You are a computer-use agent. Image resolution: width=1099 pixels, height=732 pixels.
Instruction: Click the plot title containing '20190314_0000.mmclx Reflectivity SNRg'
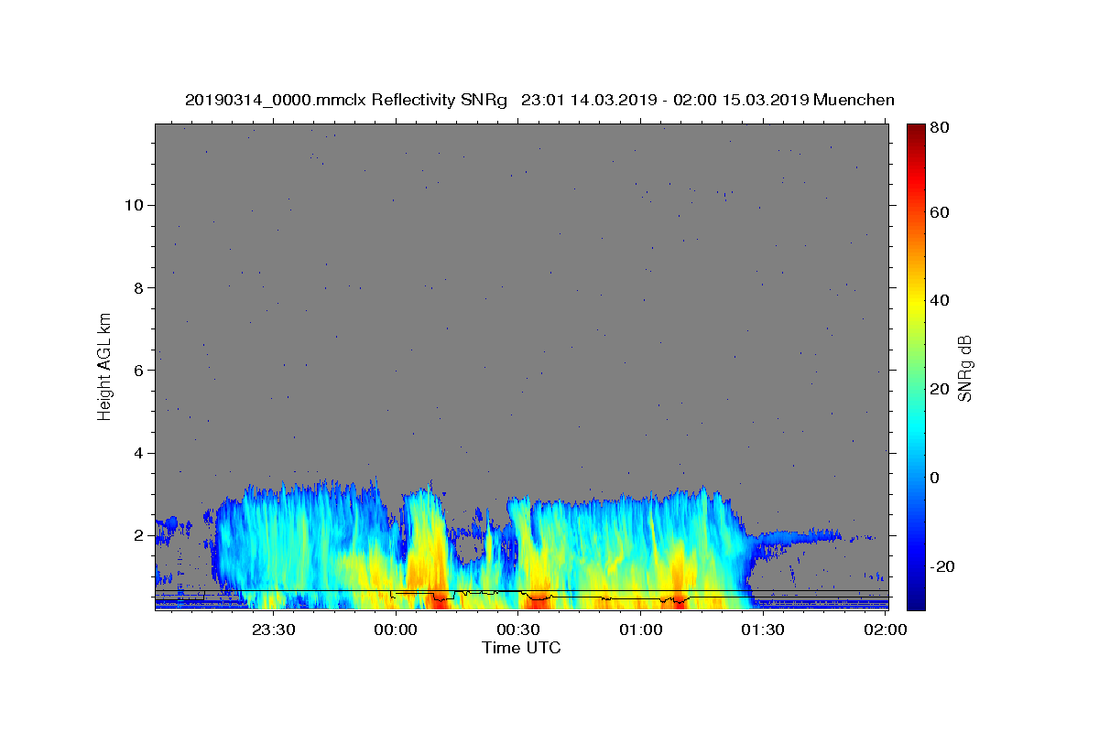(540, 100)
